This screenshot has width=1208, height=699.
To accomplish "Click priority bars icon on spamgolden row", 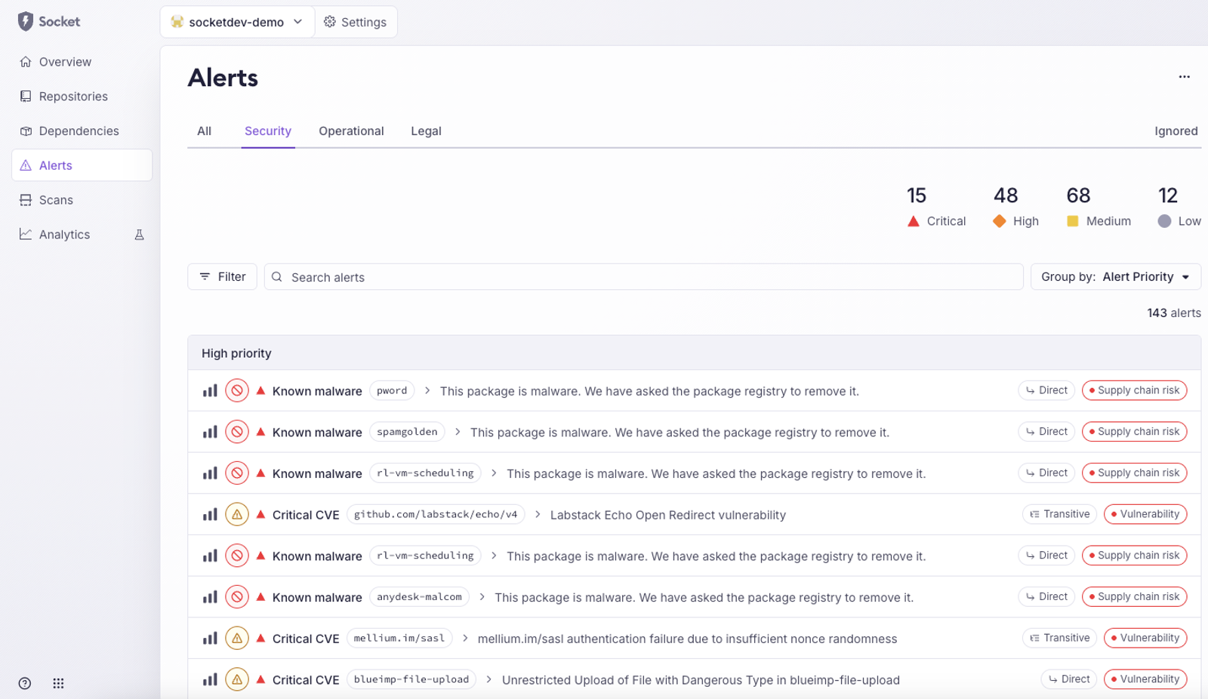I will tap(210, 432).
